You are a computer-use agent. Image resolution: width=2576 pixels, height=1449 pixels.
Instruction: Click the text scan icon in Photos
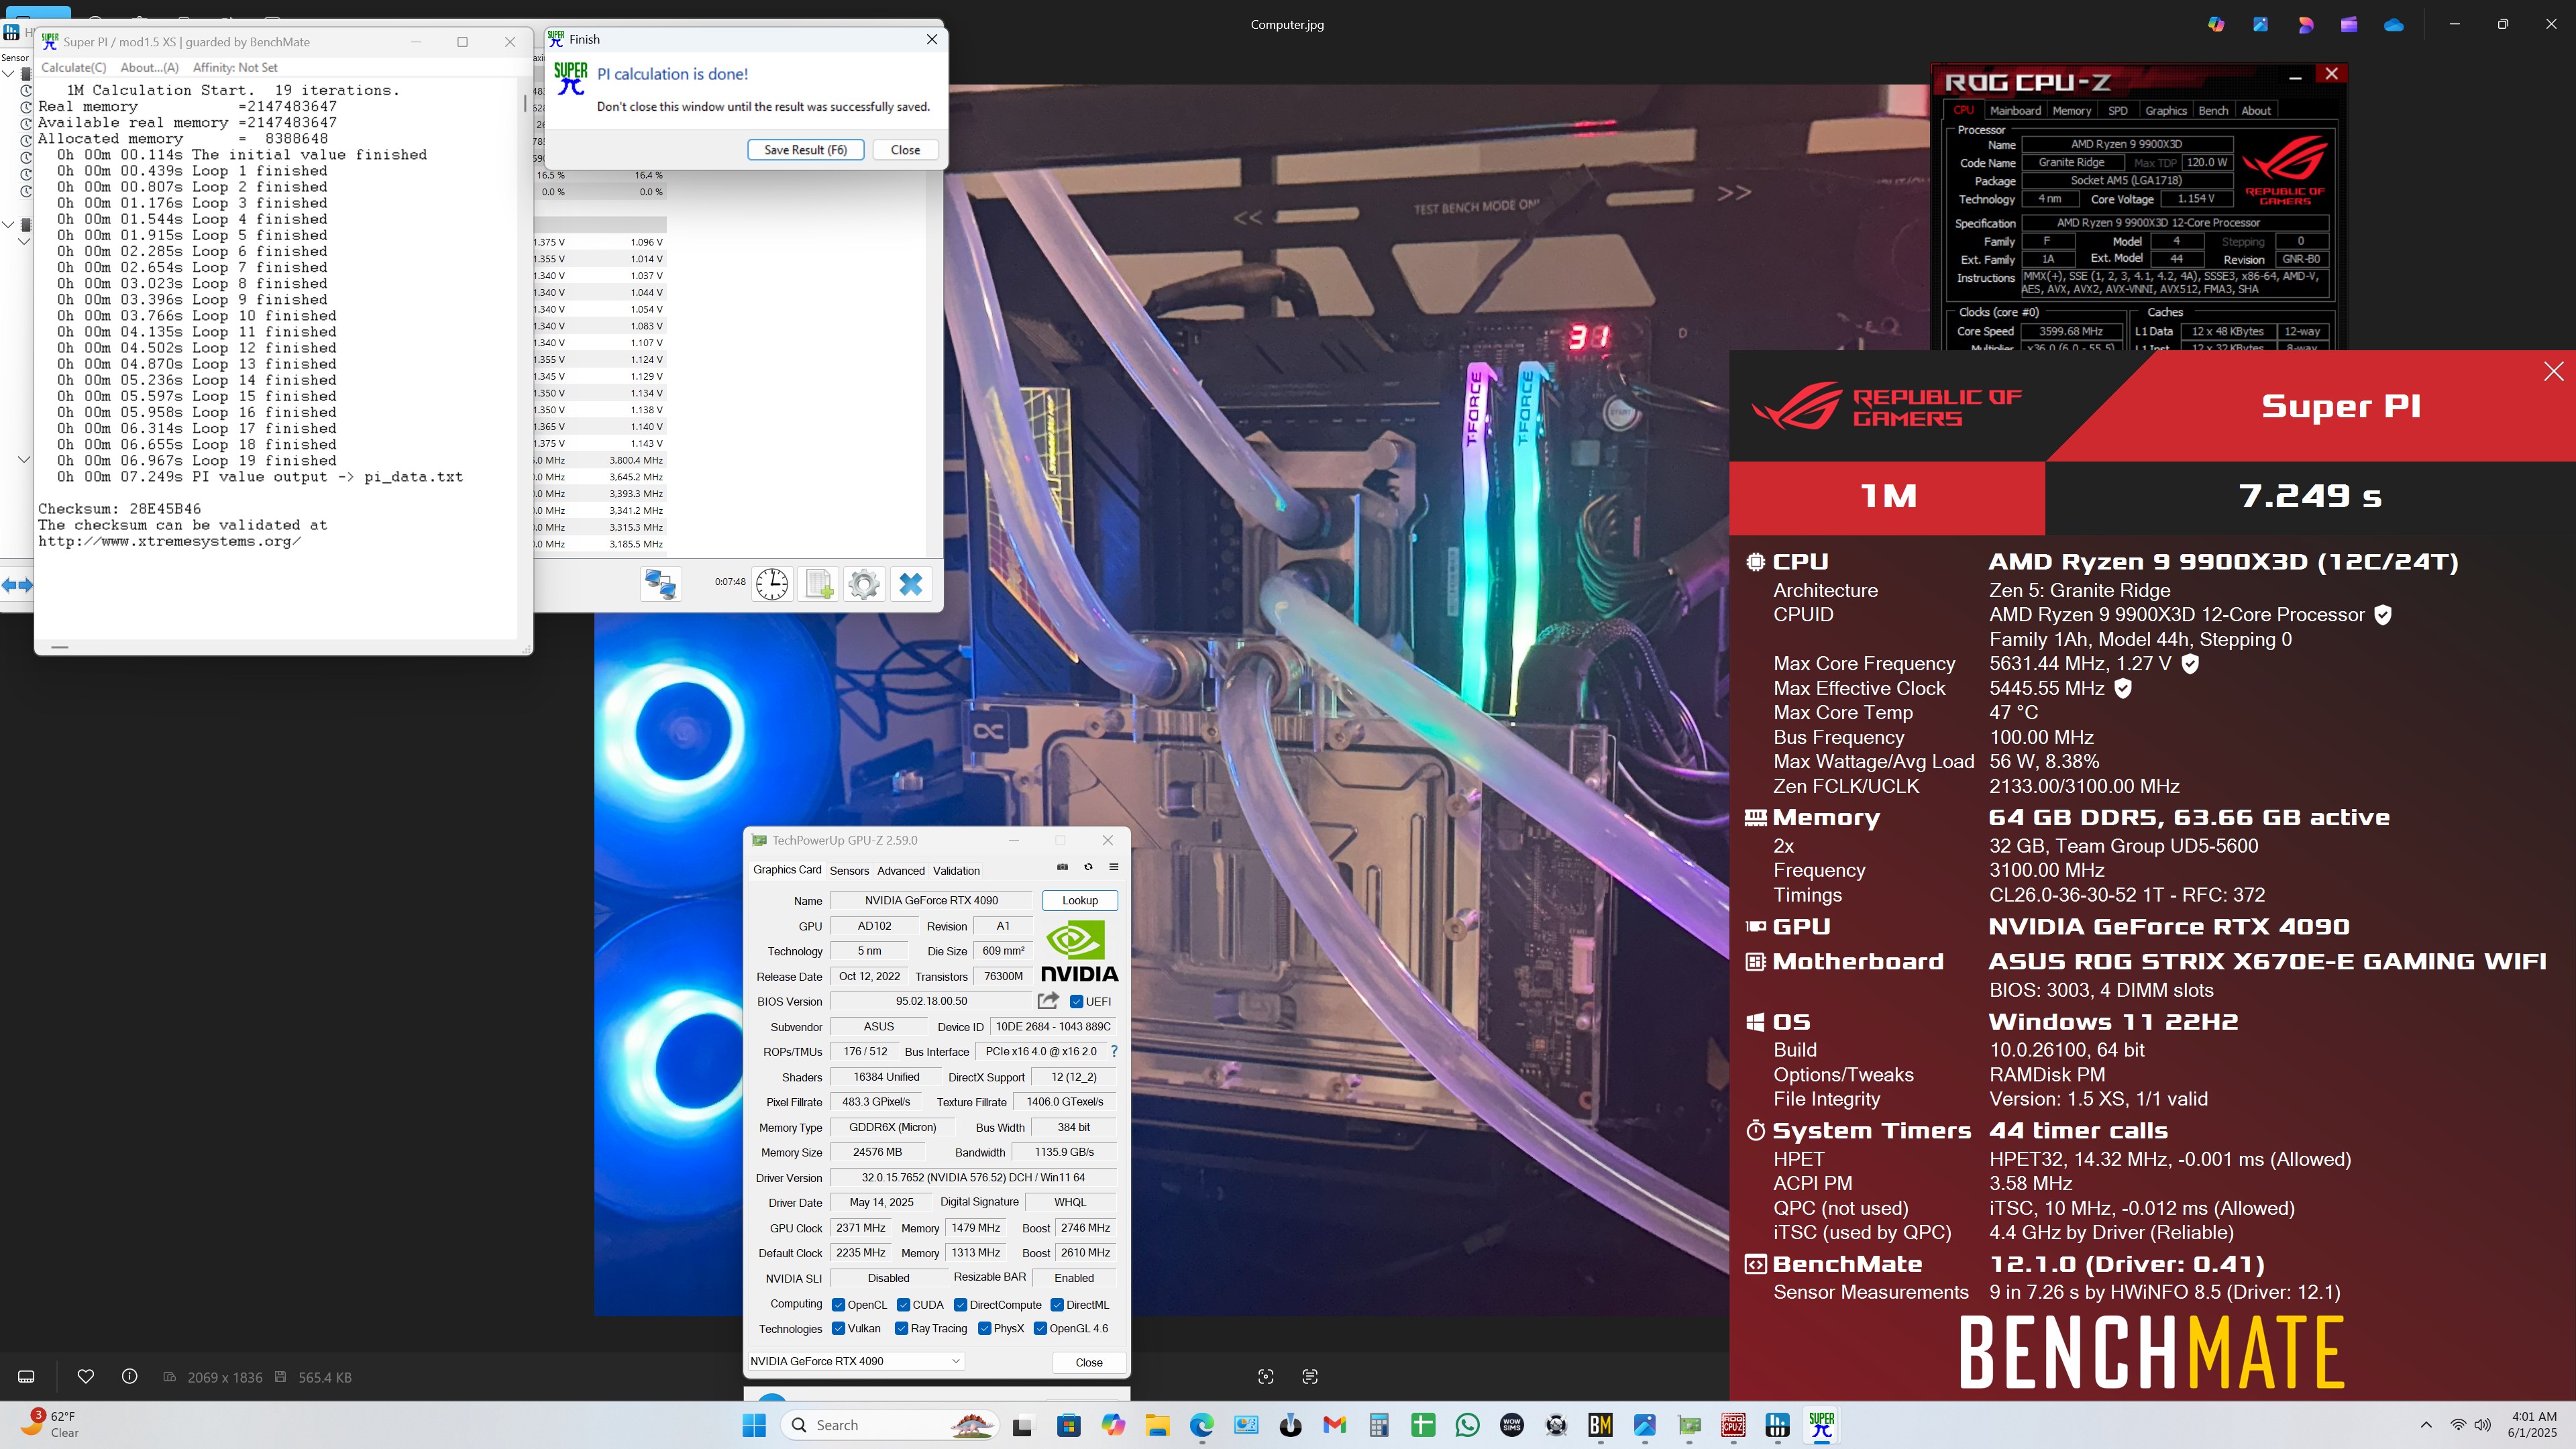coord(1310,1377)
